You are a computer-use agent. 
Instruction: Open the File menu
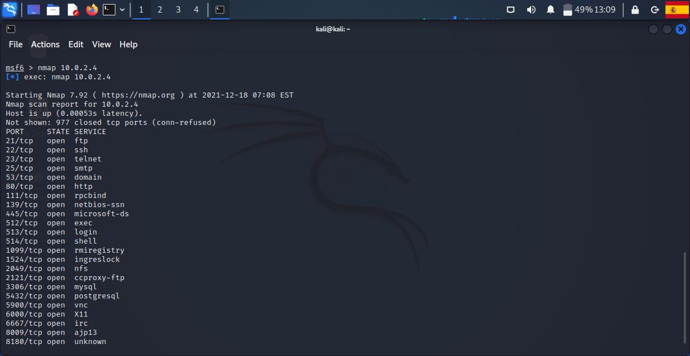15,44
